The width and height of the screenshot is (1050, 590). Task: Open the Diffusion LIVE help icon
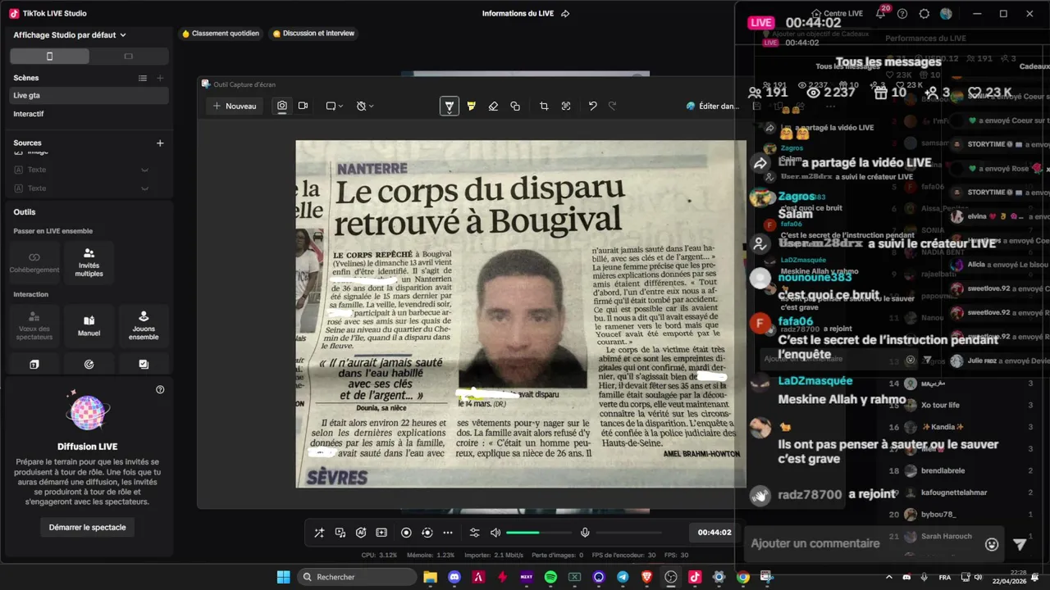pos(160,390)
